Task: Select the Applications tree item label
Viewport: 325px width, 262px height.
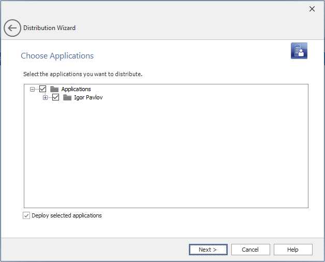Action: [76, 89]
